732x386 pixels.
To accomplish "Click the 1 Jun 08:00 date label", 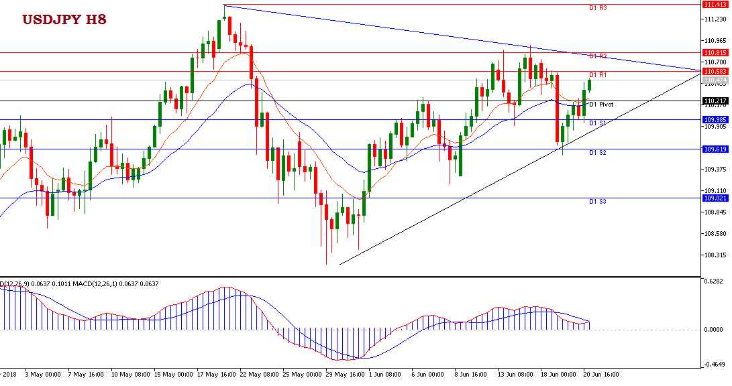I will point(384,375).
